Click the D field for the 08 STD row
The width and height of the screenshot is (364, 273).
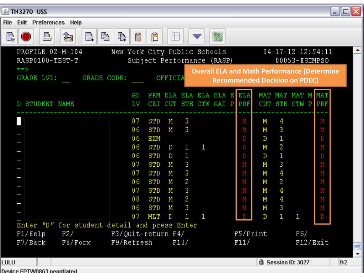coord(19,199)
